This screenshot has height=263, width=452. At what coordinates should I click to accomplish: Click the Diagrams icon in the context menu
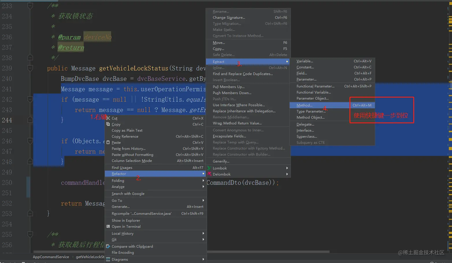click(108, 259)
